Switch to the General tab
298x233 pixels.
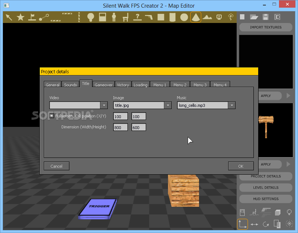53,85
